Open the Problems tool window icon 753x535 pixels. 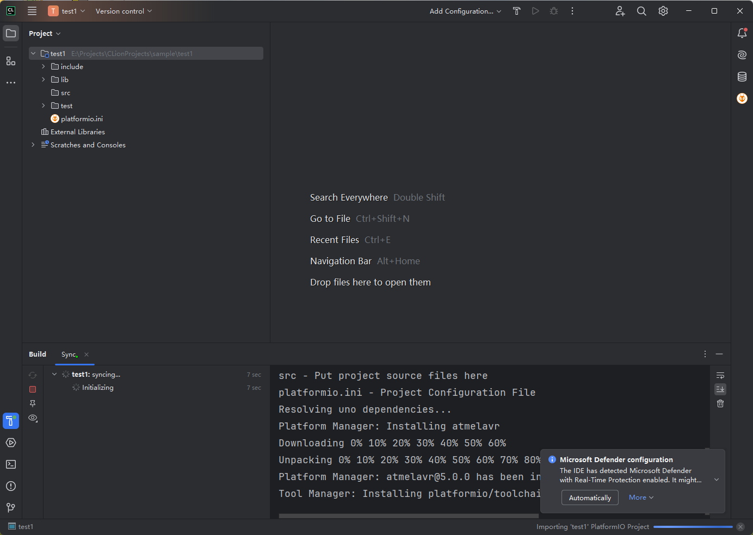point(11,486)
